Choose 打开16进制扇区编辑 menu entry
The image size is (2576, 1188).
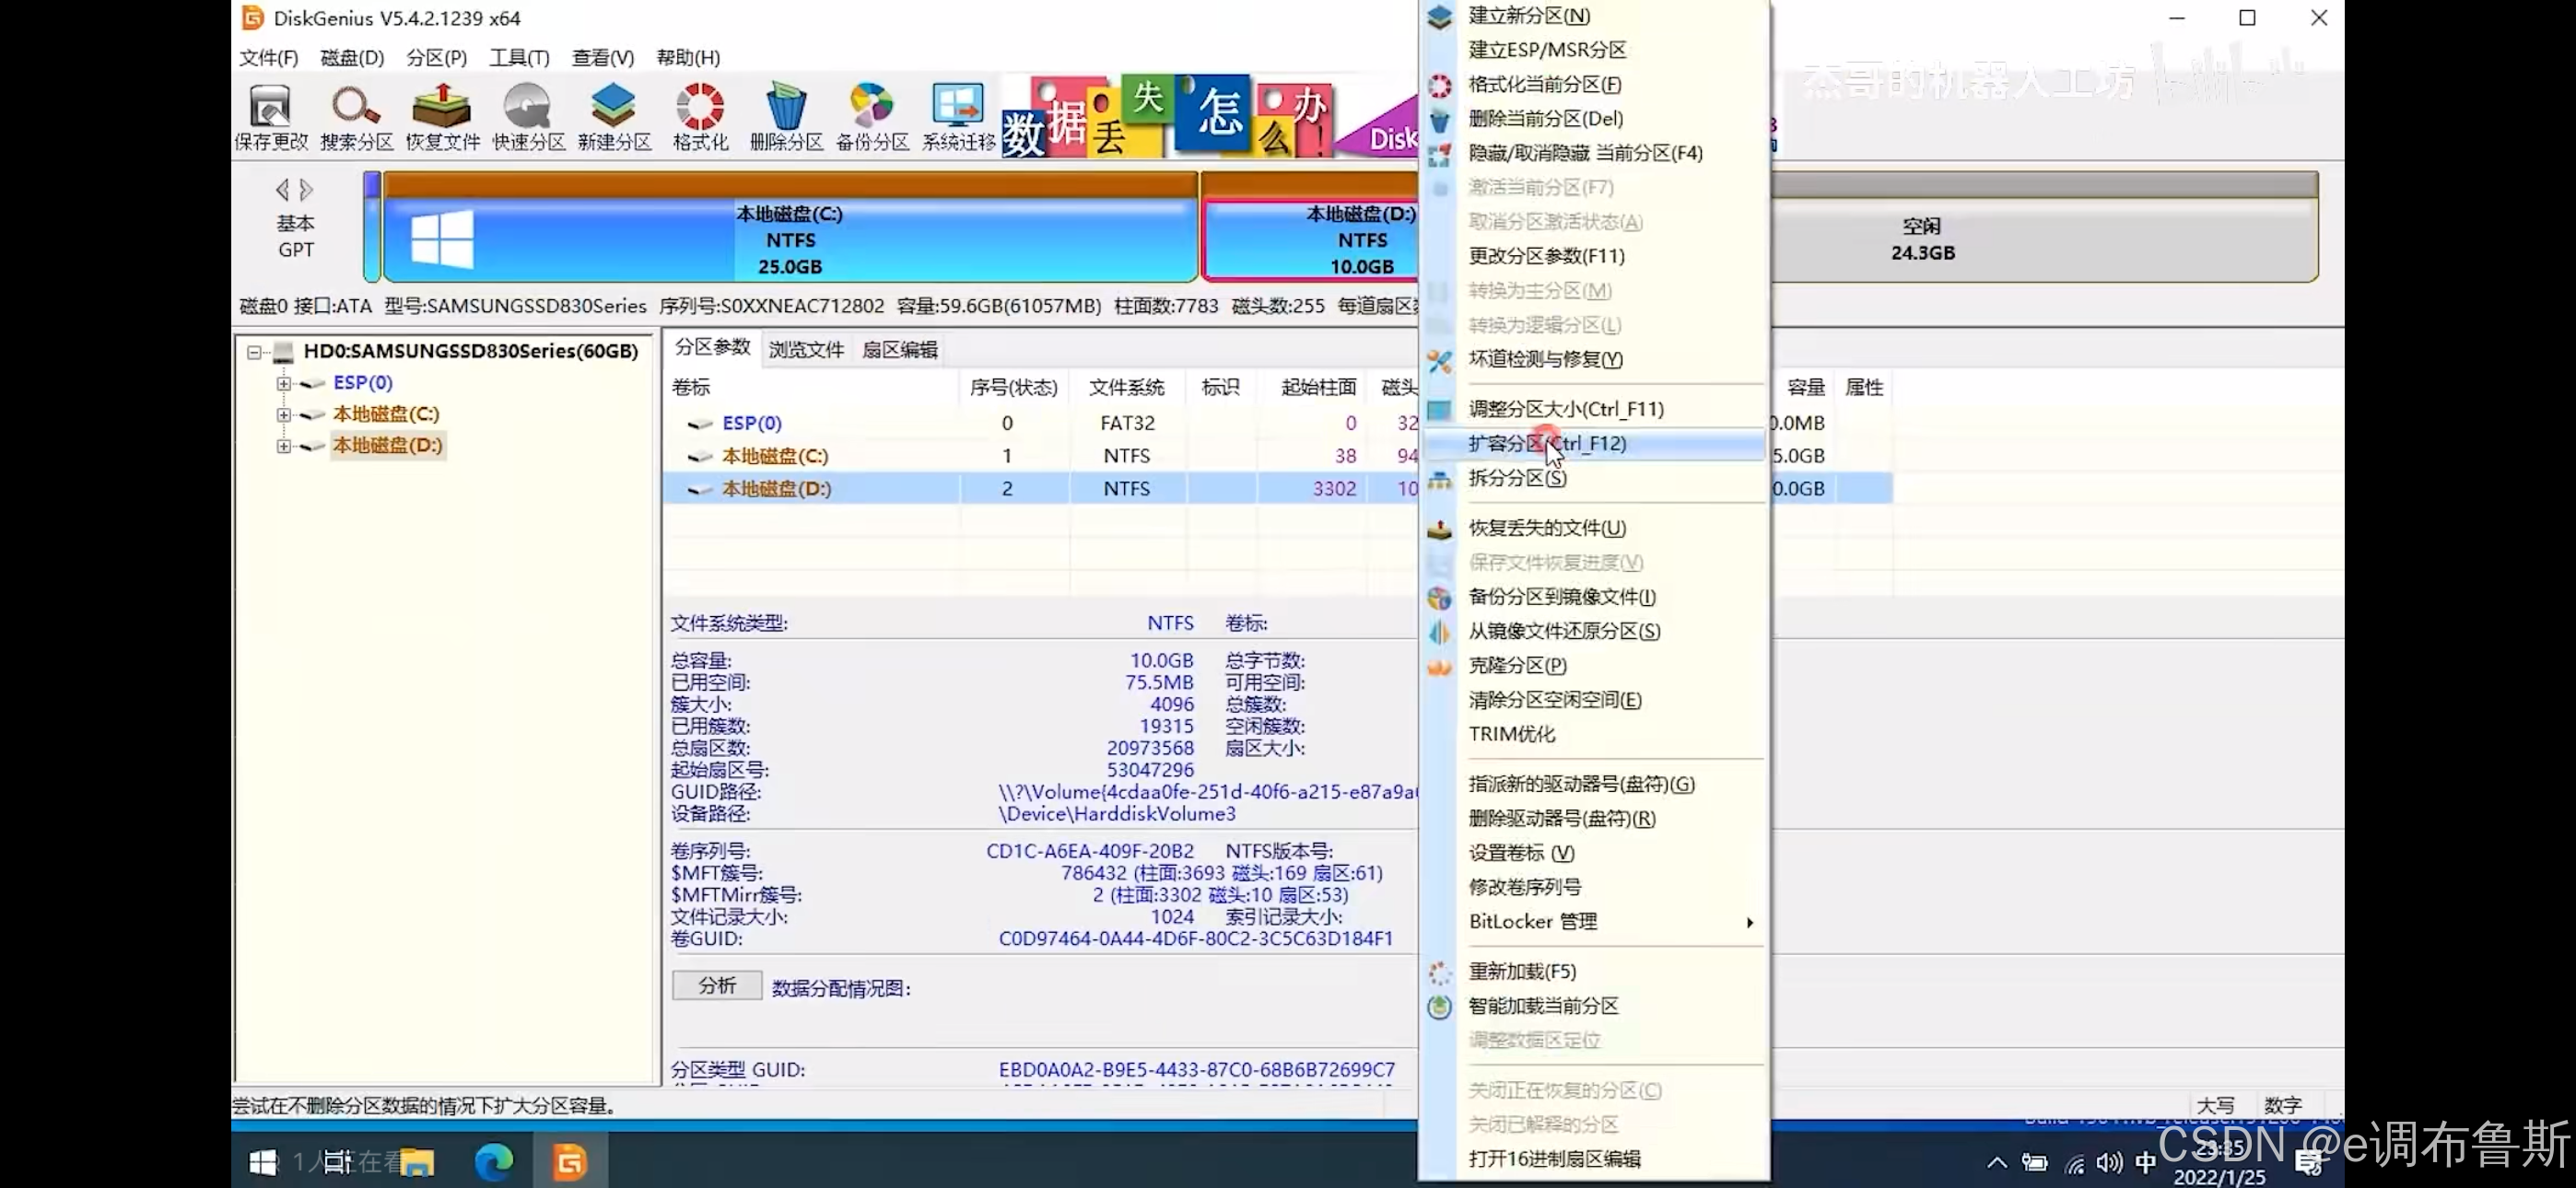(1594, 1159)
